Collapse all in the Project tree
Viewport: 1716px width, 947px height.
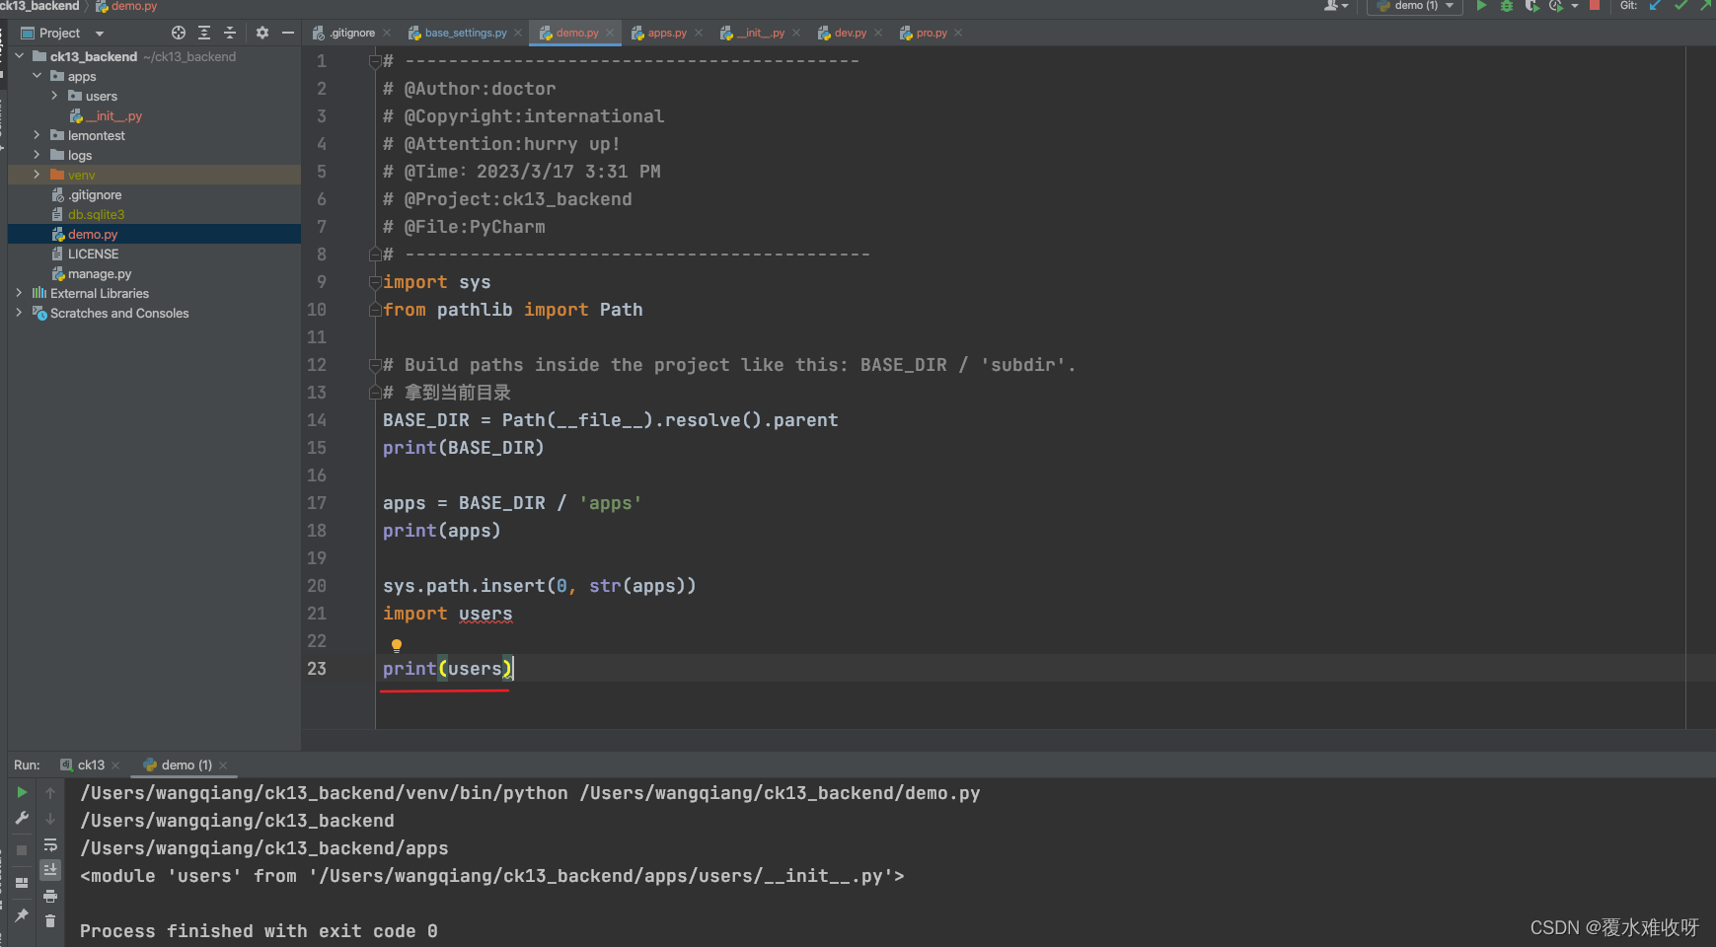(230, 33)
